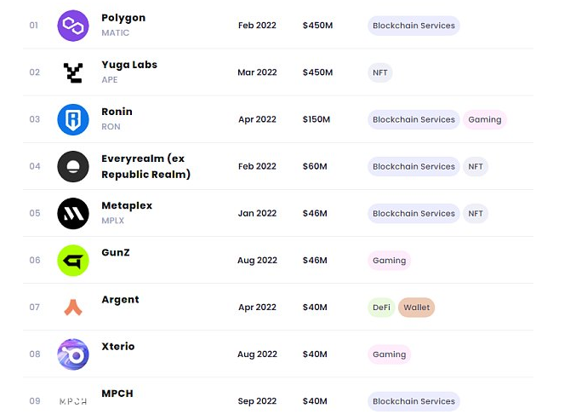The height and width of the screenshot is (420, 576).
Task: Open the Metaplex project name
Action: point(127,205)
